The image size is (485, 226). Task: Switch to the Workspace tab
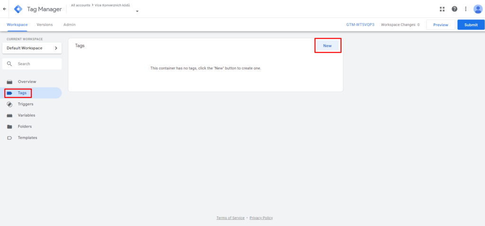coord(17,25)
